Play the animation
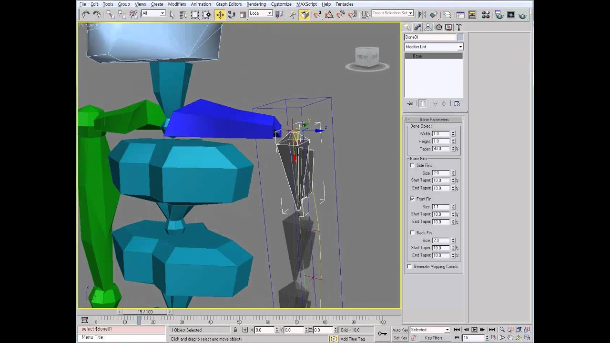 tap(474, 330)
